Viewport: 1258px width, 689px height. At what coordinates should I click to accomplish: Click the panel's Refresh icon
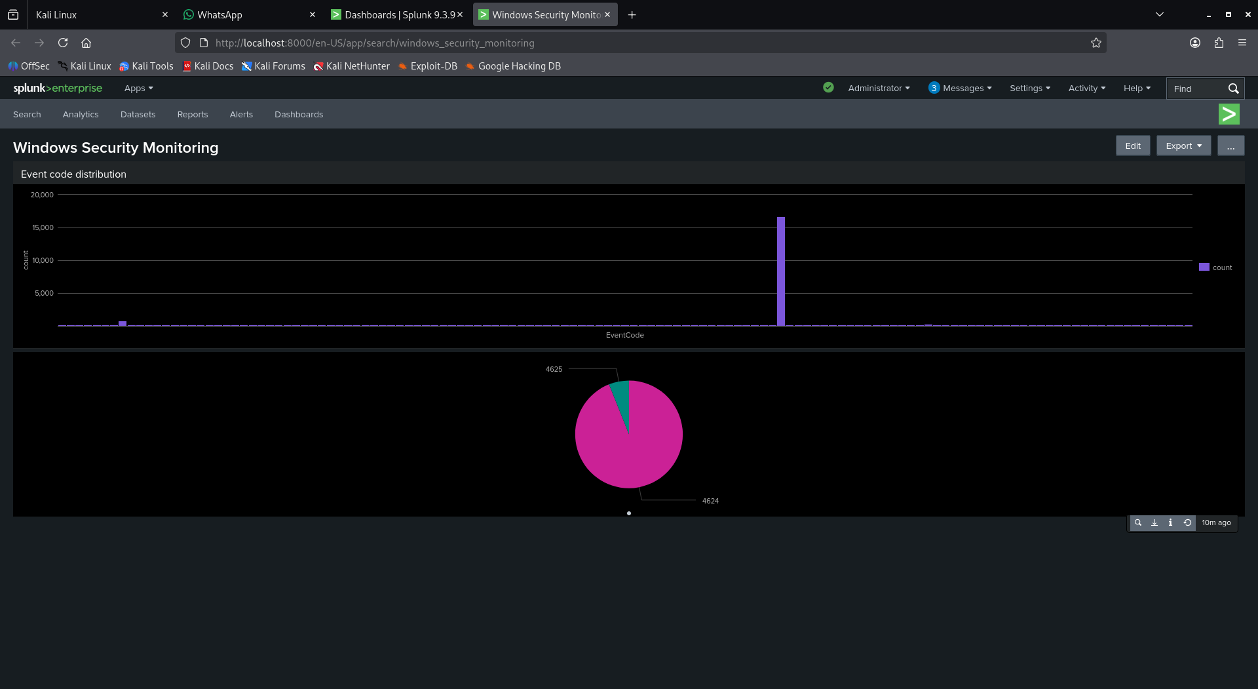(x=1187, y=522)
